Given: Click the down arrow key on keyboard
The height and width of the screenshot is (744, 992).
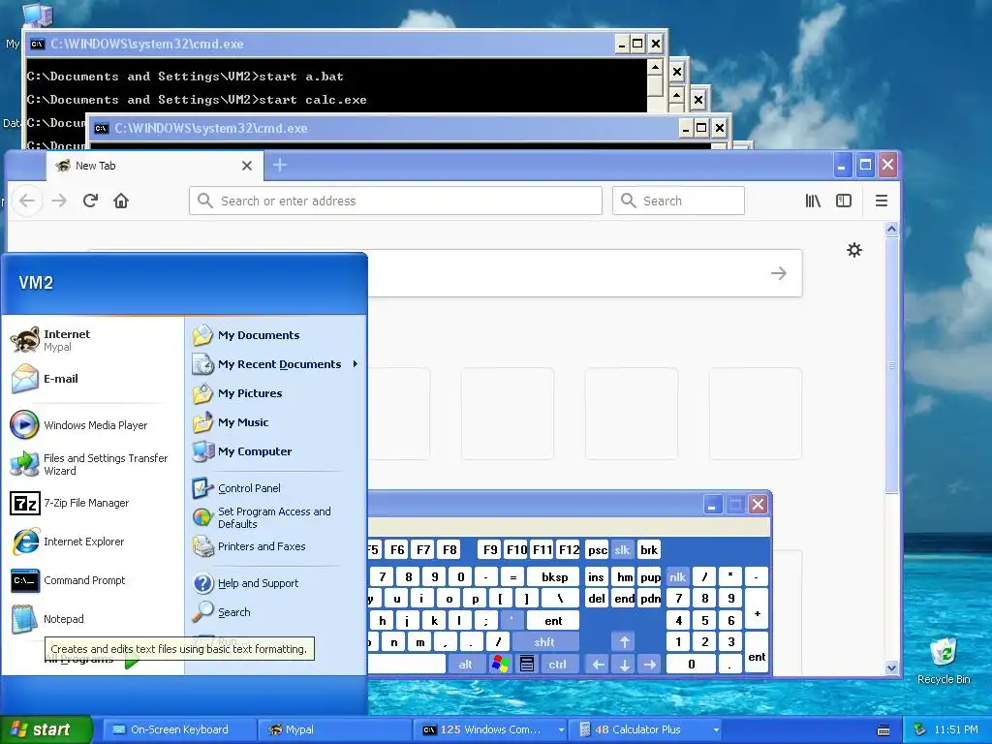Looking at the screenshot, I should tap(625, 665).
